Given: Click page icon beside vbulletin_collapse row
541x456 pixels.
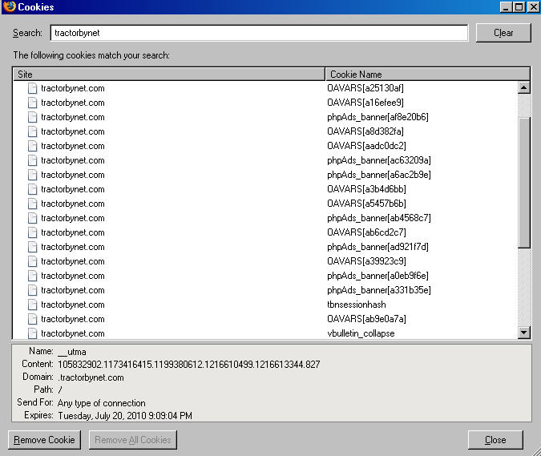Looking at the screenshot, I should [32, 333].
